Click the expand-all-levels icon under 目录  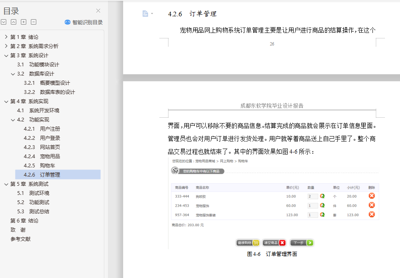tap(4, 22)
